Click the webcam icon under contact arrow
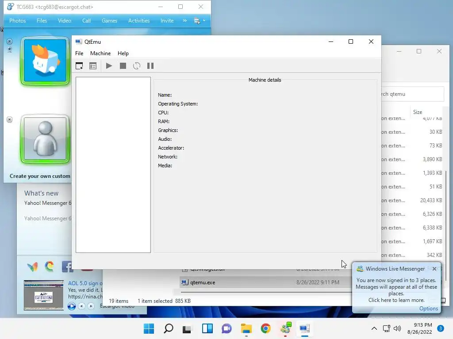This screenshot has height=339, width=453. [10, 49]
